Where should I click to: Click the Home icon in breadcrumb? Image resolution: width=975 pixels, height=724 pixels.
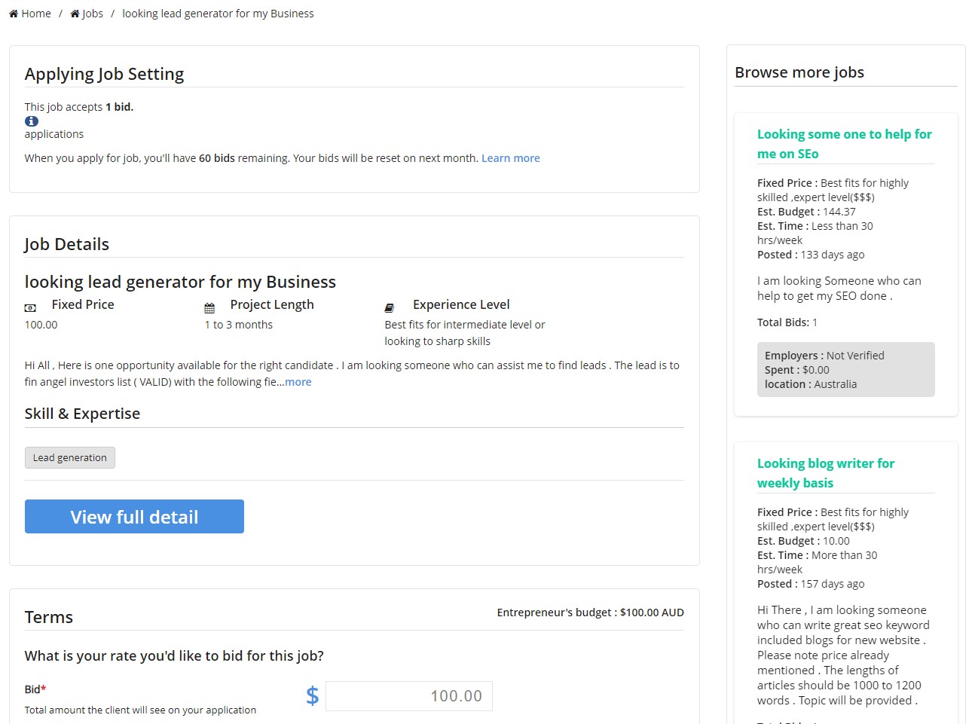click(x=14, y=14)
